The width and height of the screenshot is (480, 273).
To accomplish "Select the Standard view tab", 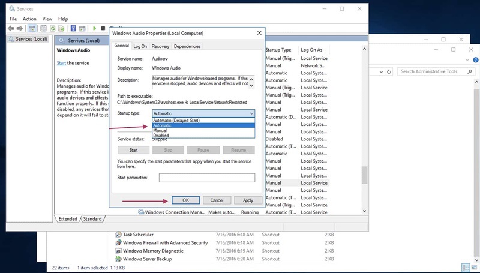I will click(x=92, y=218).
